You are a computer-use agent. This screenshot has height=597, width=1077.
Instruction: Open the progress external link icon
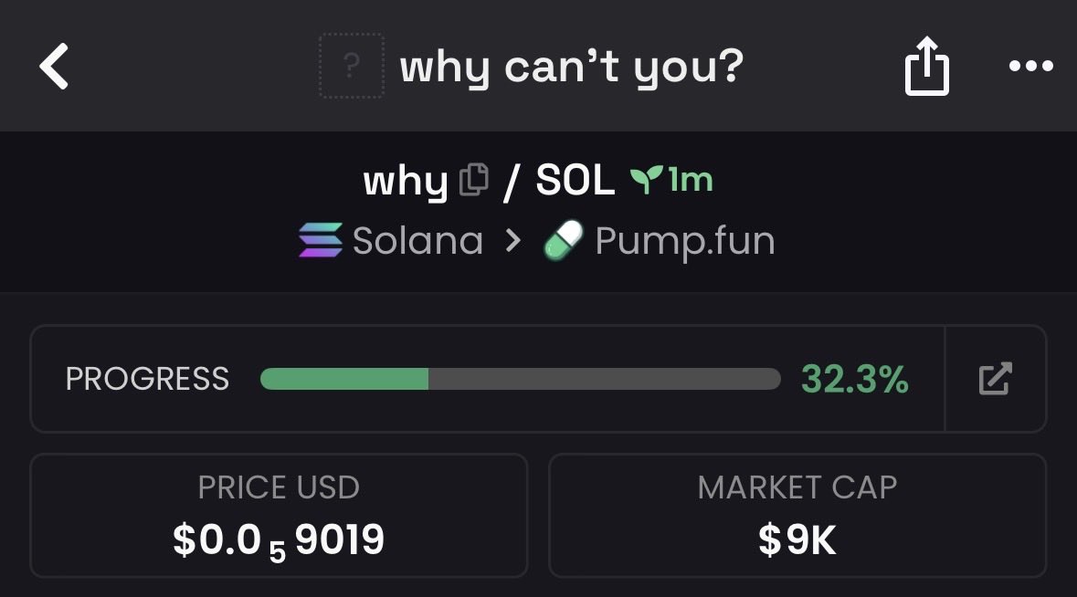coord(995,379)
